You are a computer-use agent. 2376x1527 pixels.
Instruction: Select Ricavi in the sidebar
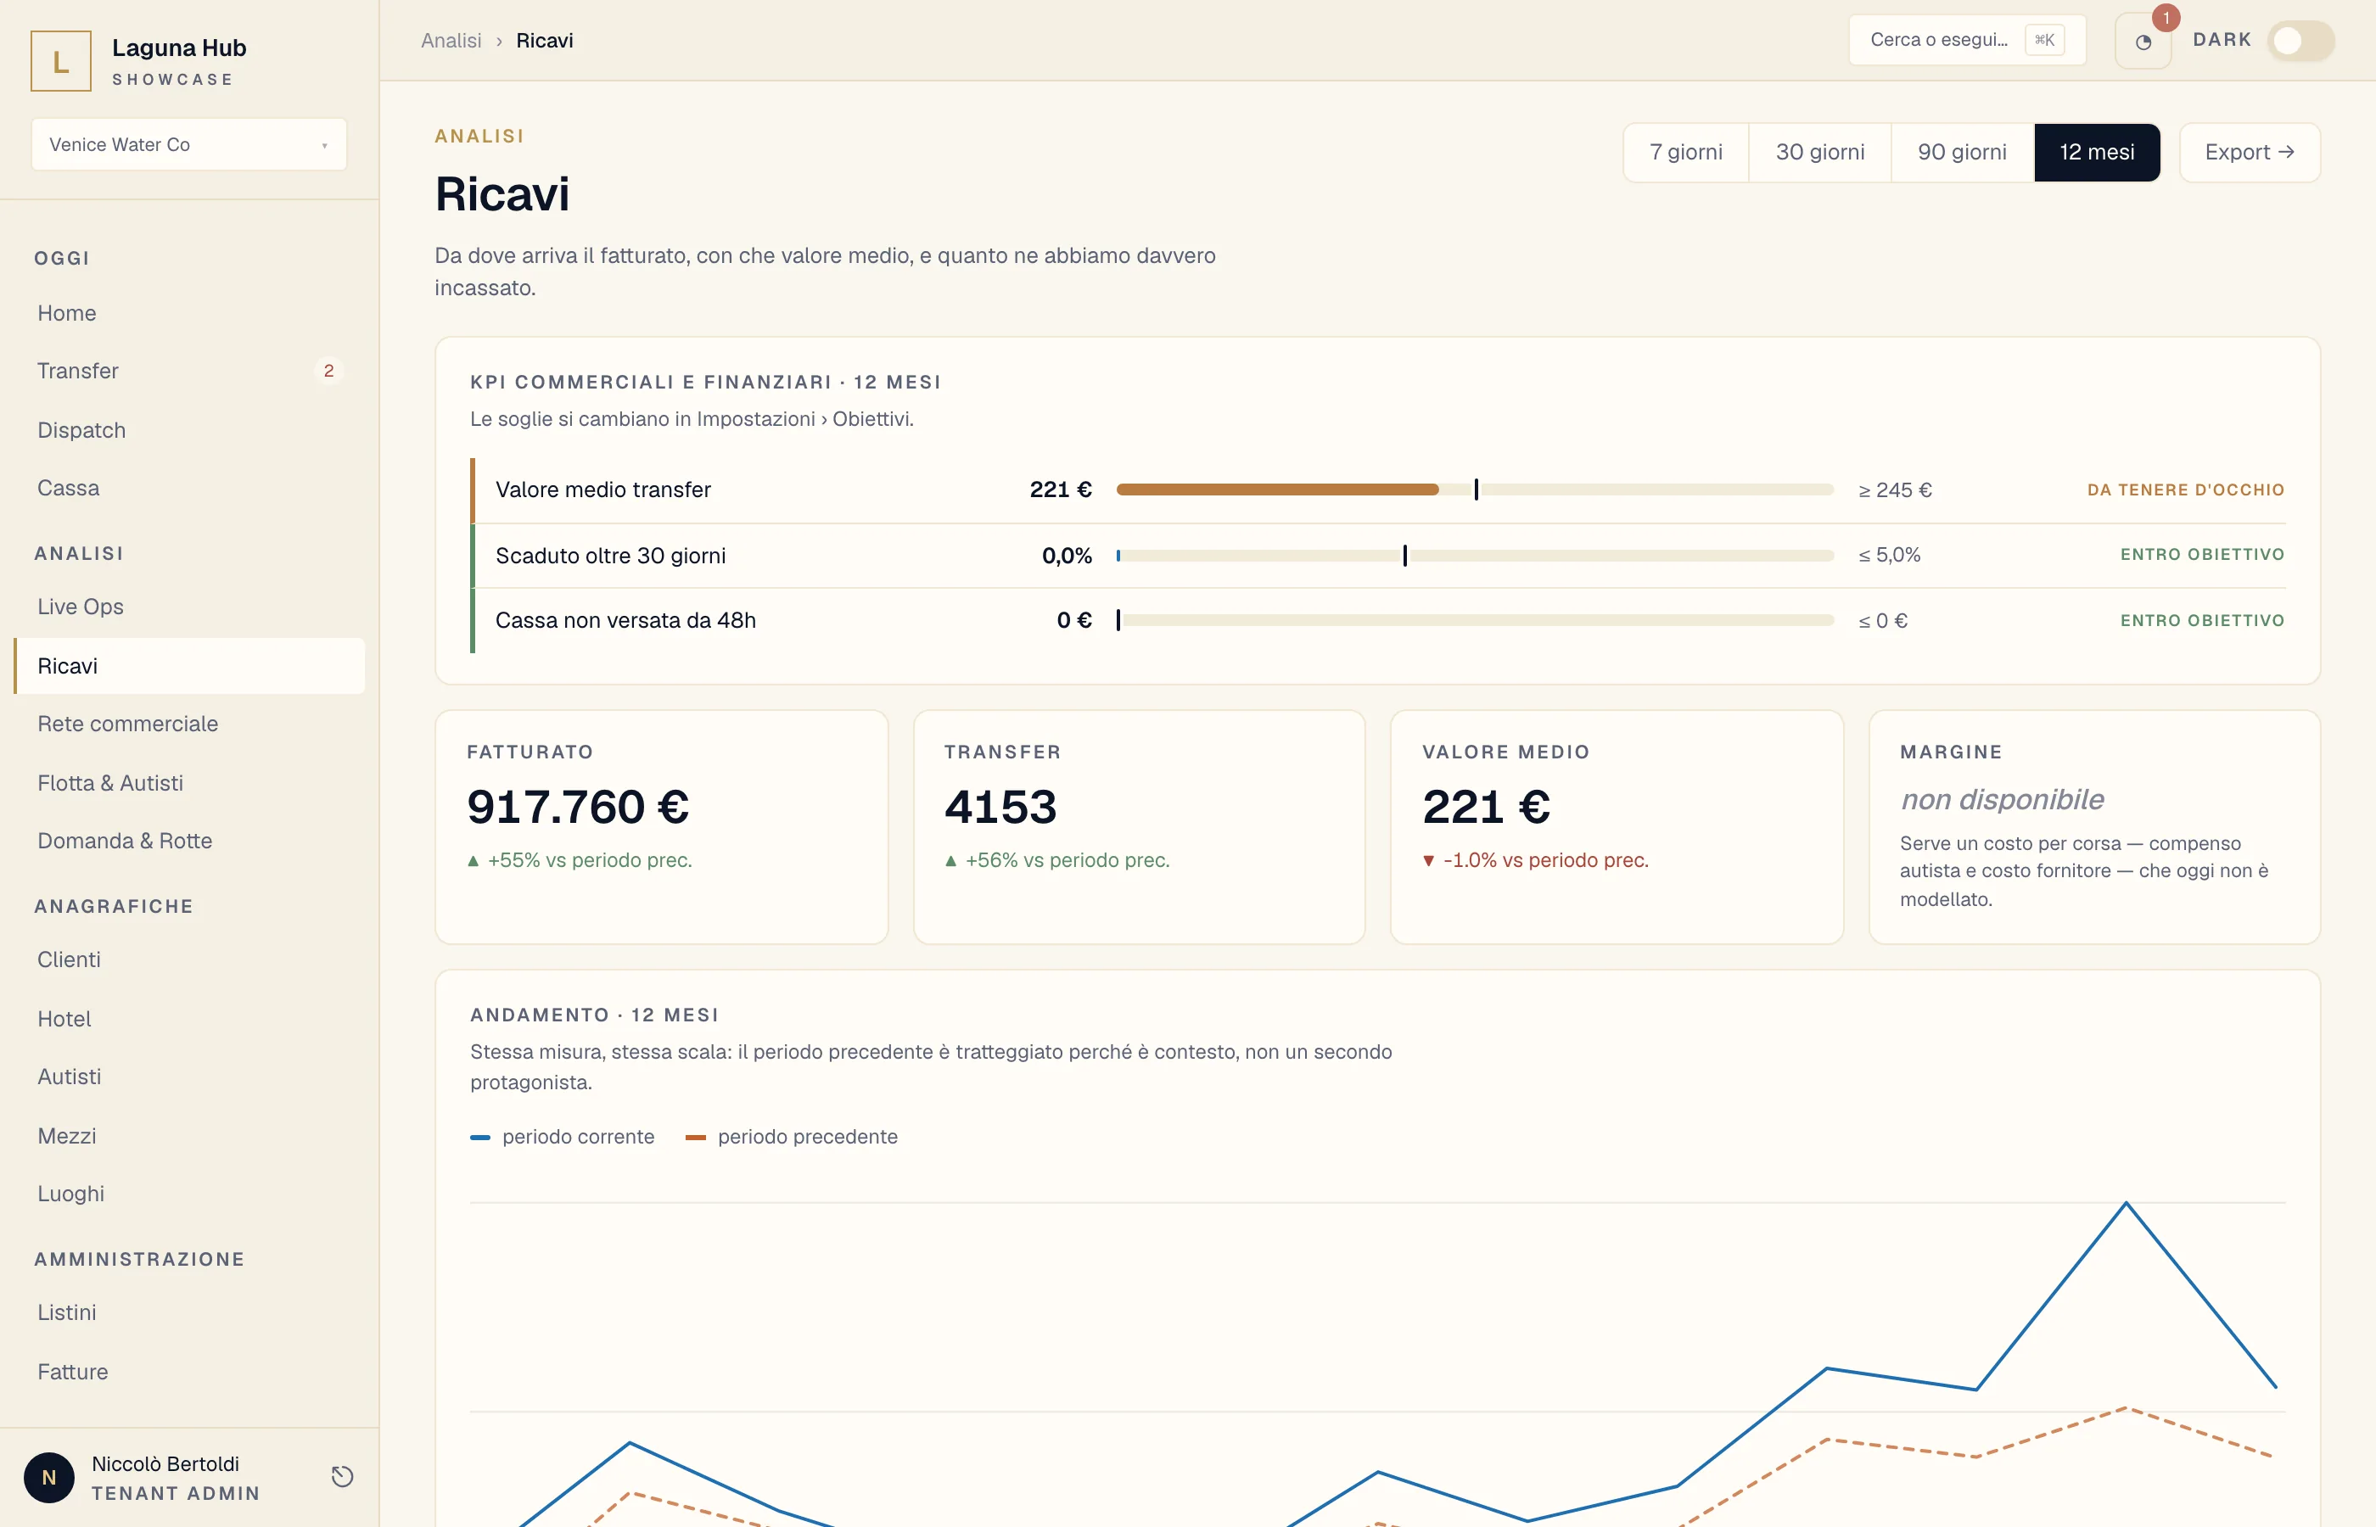(189, 666)
